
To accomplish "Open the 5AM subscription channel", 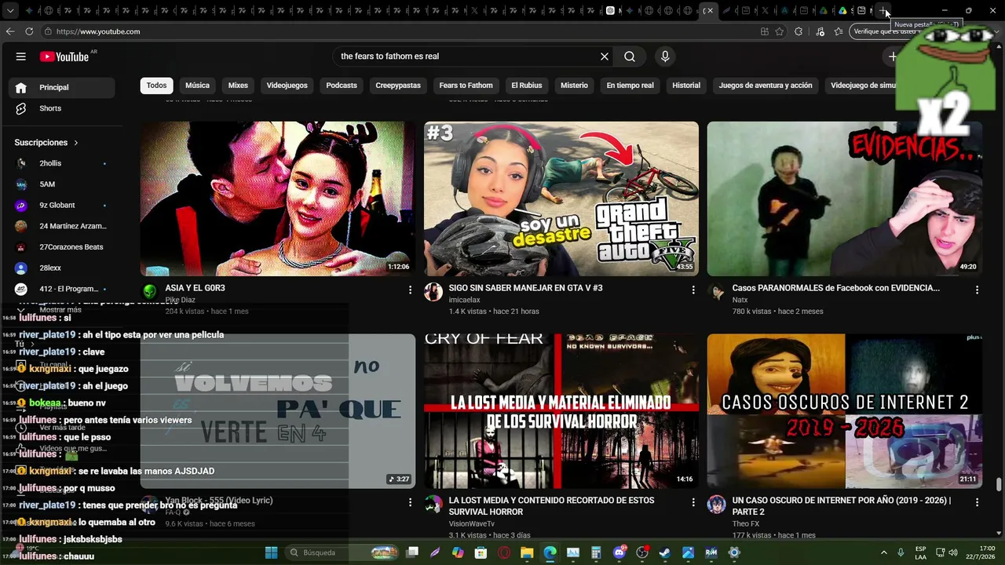I will [x=62, y=184].
